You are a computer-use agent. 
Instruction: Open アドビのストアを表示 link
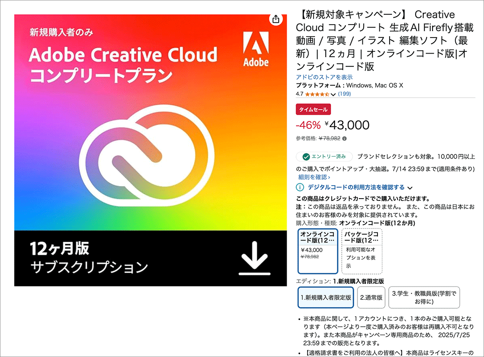coord(324,77)
